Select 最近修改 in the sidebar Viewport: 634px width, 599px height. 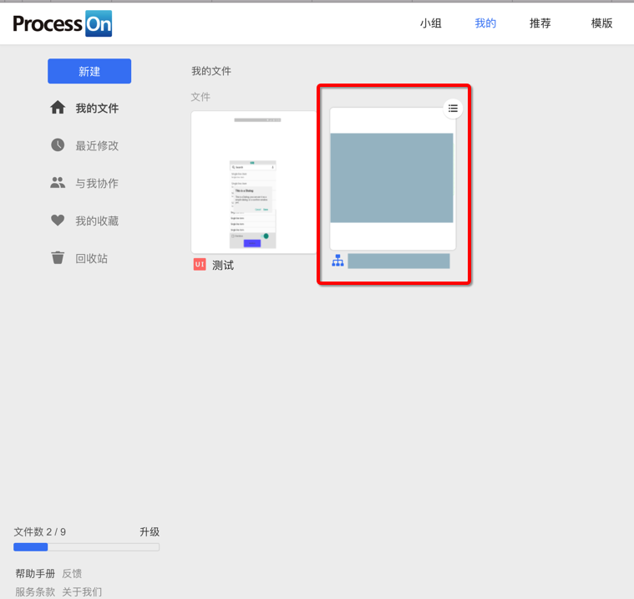coord(97,145)
